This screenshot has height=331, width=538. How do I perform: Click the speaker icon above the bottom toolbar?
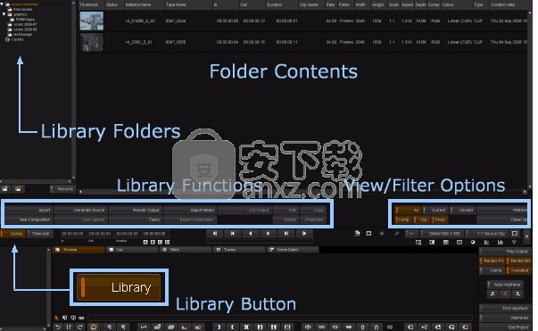73,318
